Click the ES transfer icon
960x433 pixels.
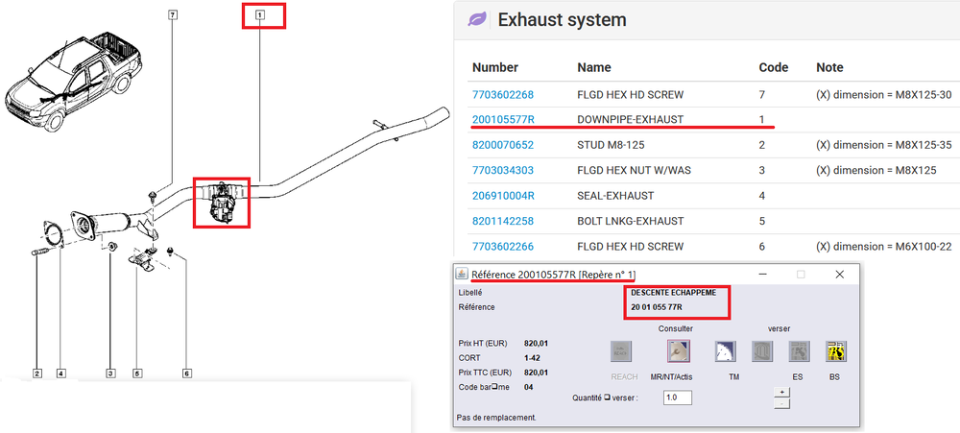tap(800, 352)
